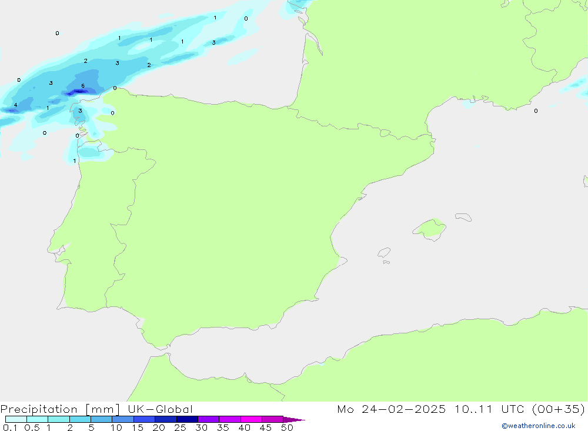The image size is (588, 431).
Task: Click the 40–45 mm magenta legend box
Action: tap(251, 419)
